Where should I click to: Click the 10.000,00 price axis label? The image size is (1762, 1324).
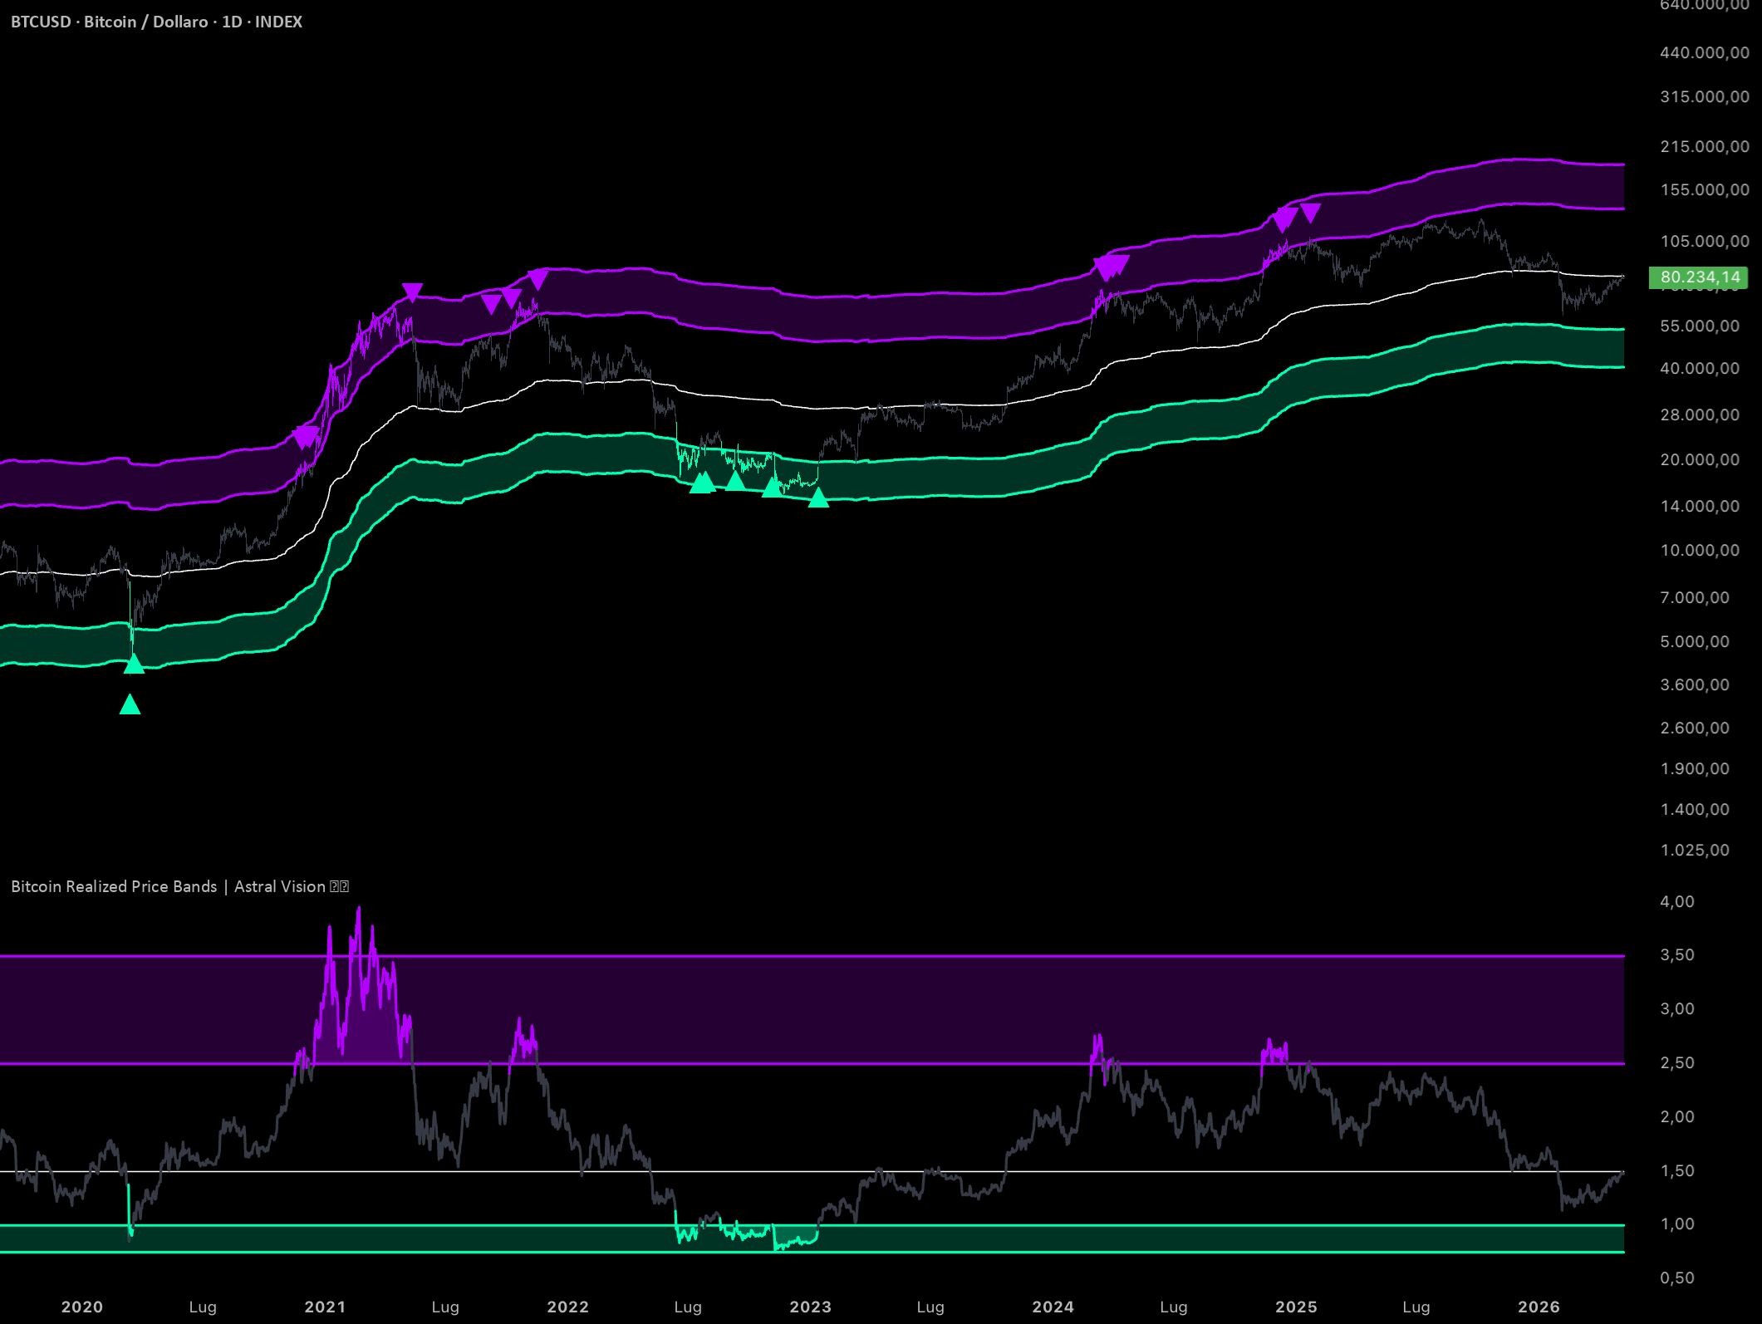[1700, 550]
